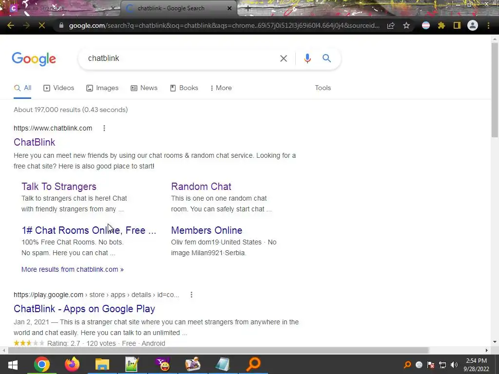Click the tray flag icon with red X

431,365
